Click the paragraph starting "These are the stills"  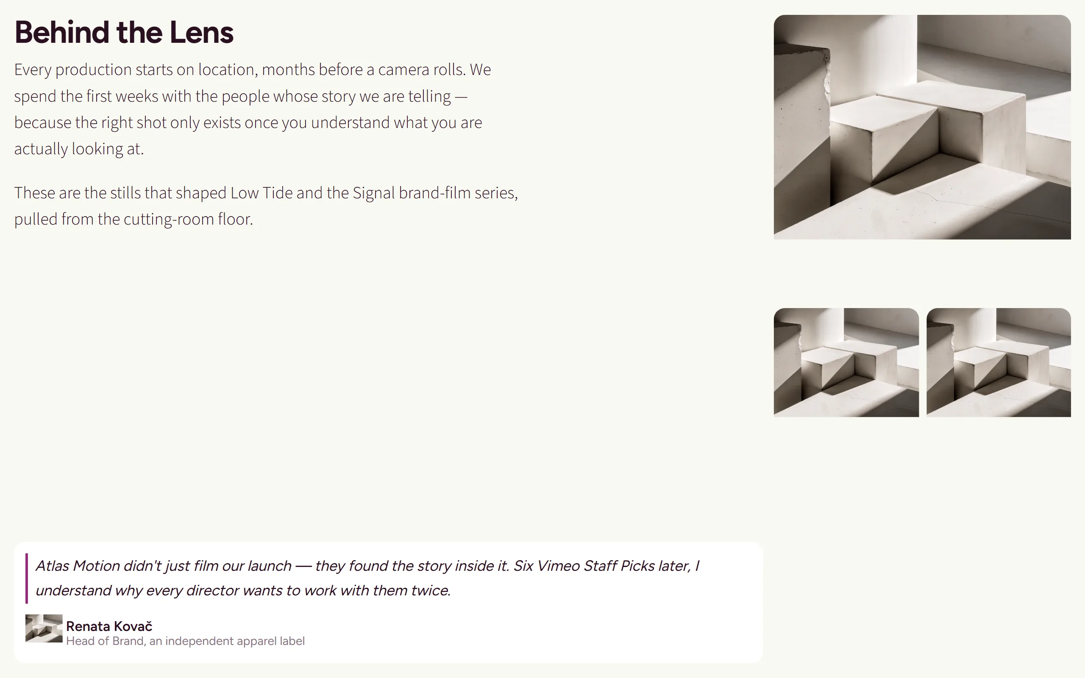pyautogui.click(x=266, y=206)
